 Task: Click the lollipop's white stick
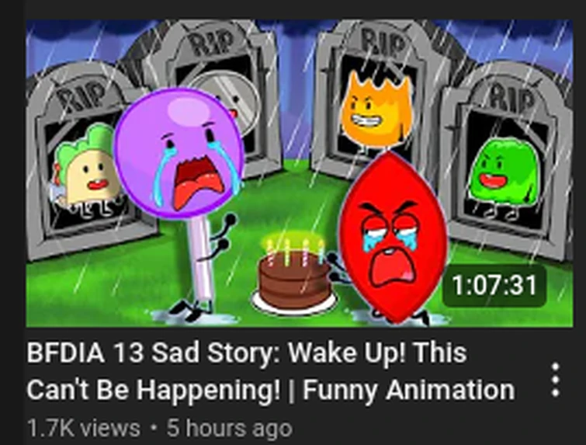[x=201, y=258]
